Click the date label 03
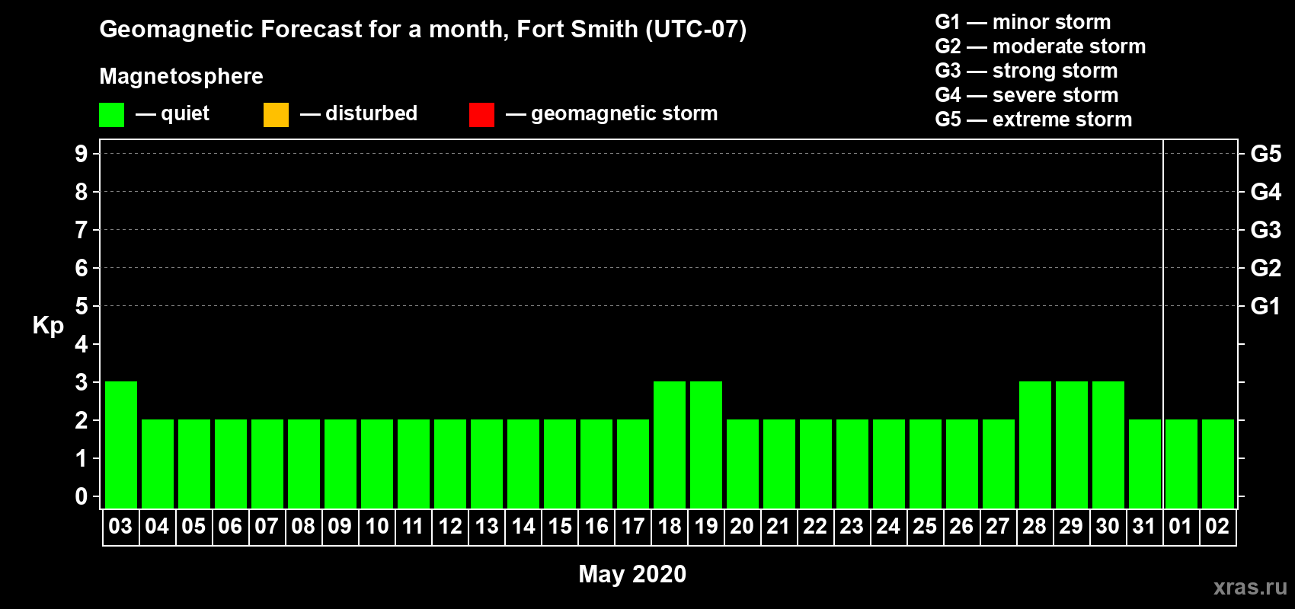The width and height of the screenshot is (1295, 609). [x=120, y=526]
